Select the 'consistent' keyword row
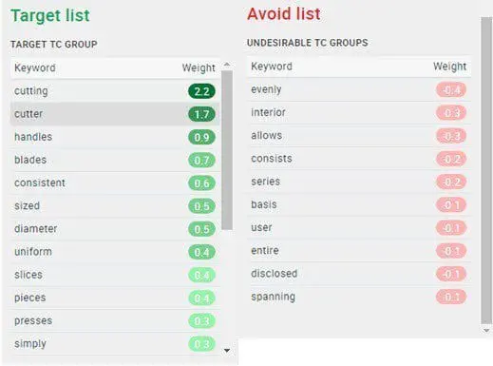The width and height of the screenshot is (493, 366). point(115,183)
